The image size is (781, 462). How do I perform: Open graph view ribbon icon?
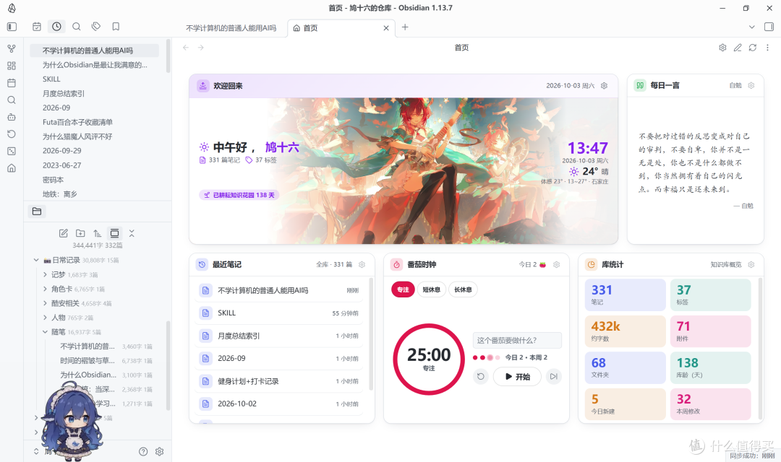pyautogui.click(x=12, y=49)
